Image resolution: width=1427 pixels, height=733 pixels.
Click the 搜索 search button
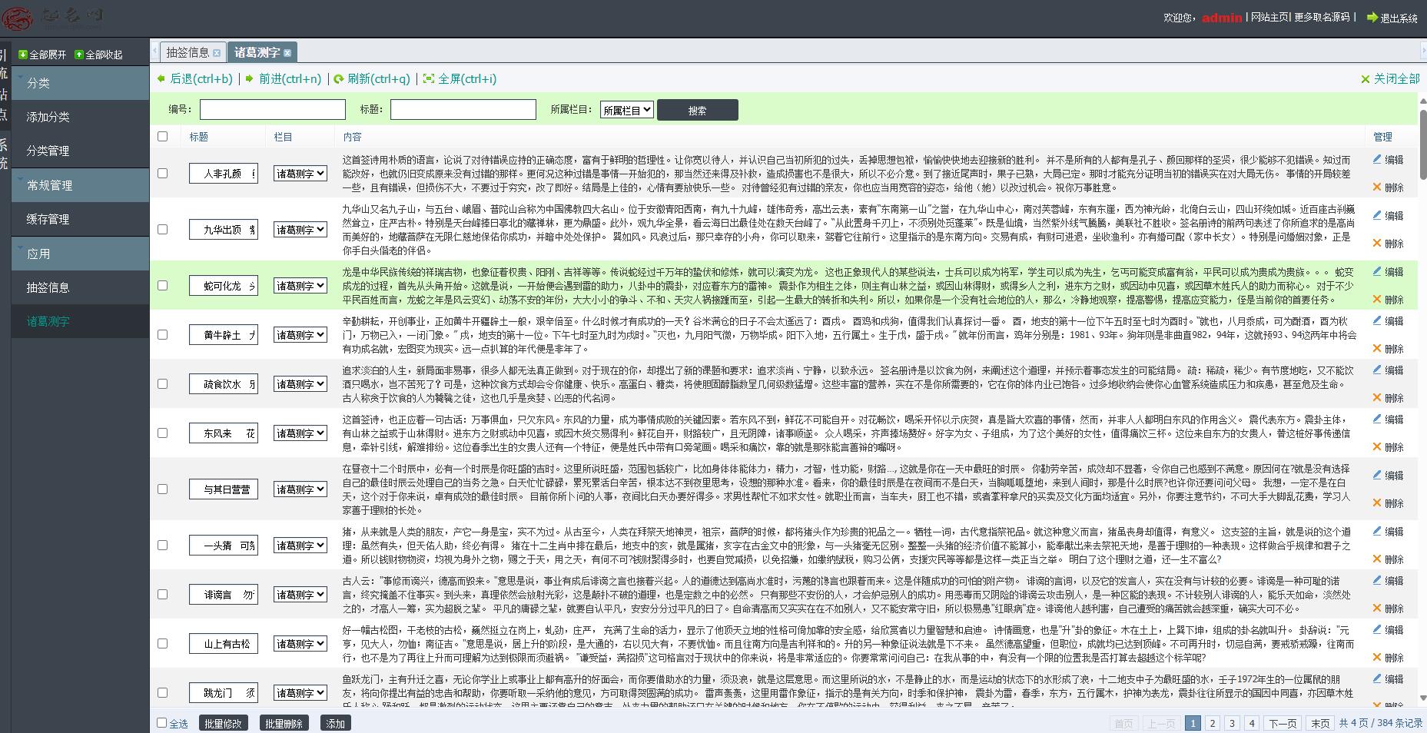pyautogui.click(x=697, y=111)
